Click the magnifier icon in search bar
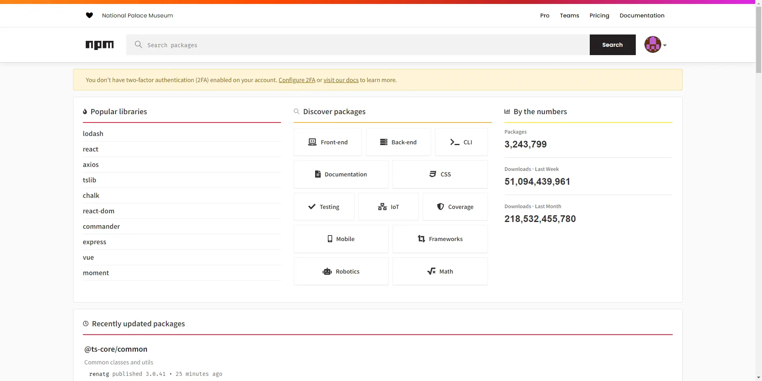This screenshot has height=381, width=762. [x=138, y=44]
